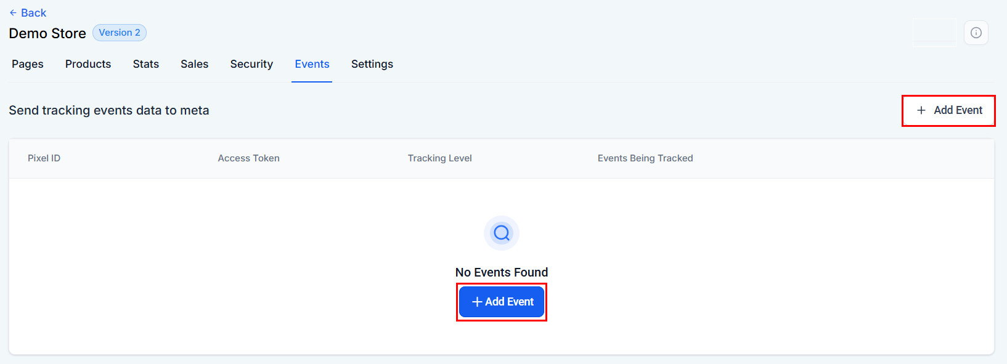Viewport: 1007px width, 364px height.
Task: Click the Send tracking events data heading
Action: point(109,110)
